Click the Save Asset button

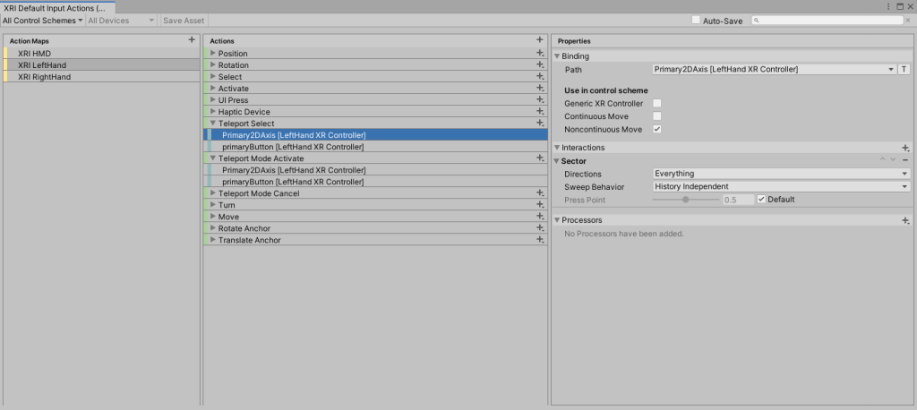pyautogui.click(x=183, y=21)
